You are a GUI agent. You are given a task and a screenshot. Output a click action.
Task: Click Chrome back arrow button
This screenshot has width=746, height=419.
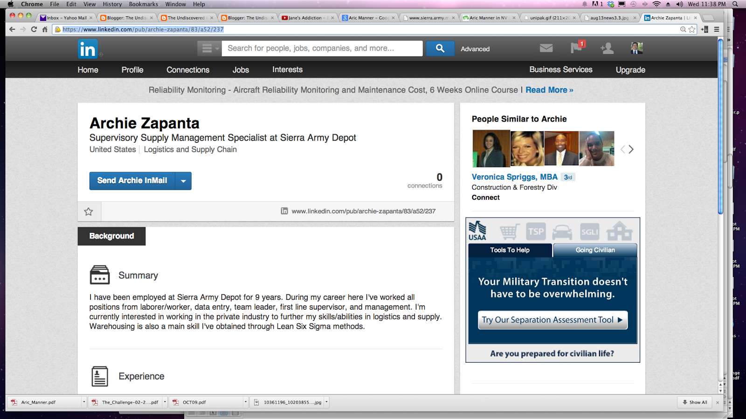pyautogui.click(x=12, y=29)
